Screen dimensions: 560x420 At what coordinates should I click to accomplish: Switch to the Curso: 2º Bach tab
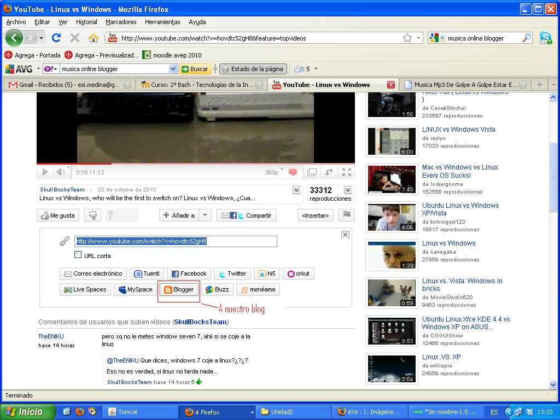click(201, 85)
